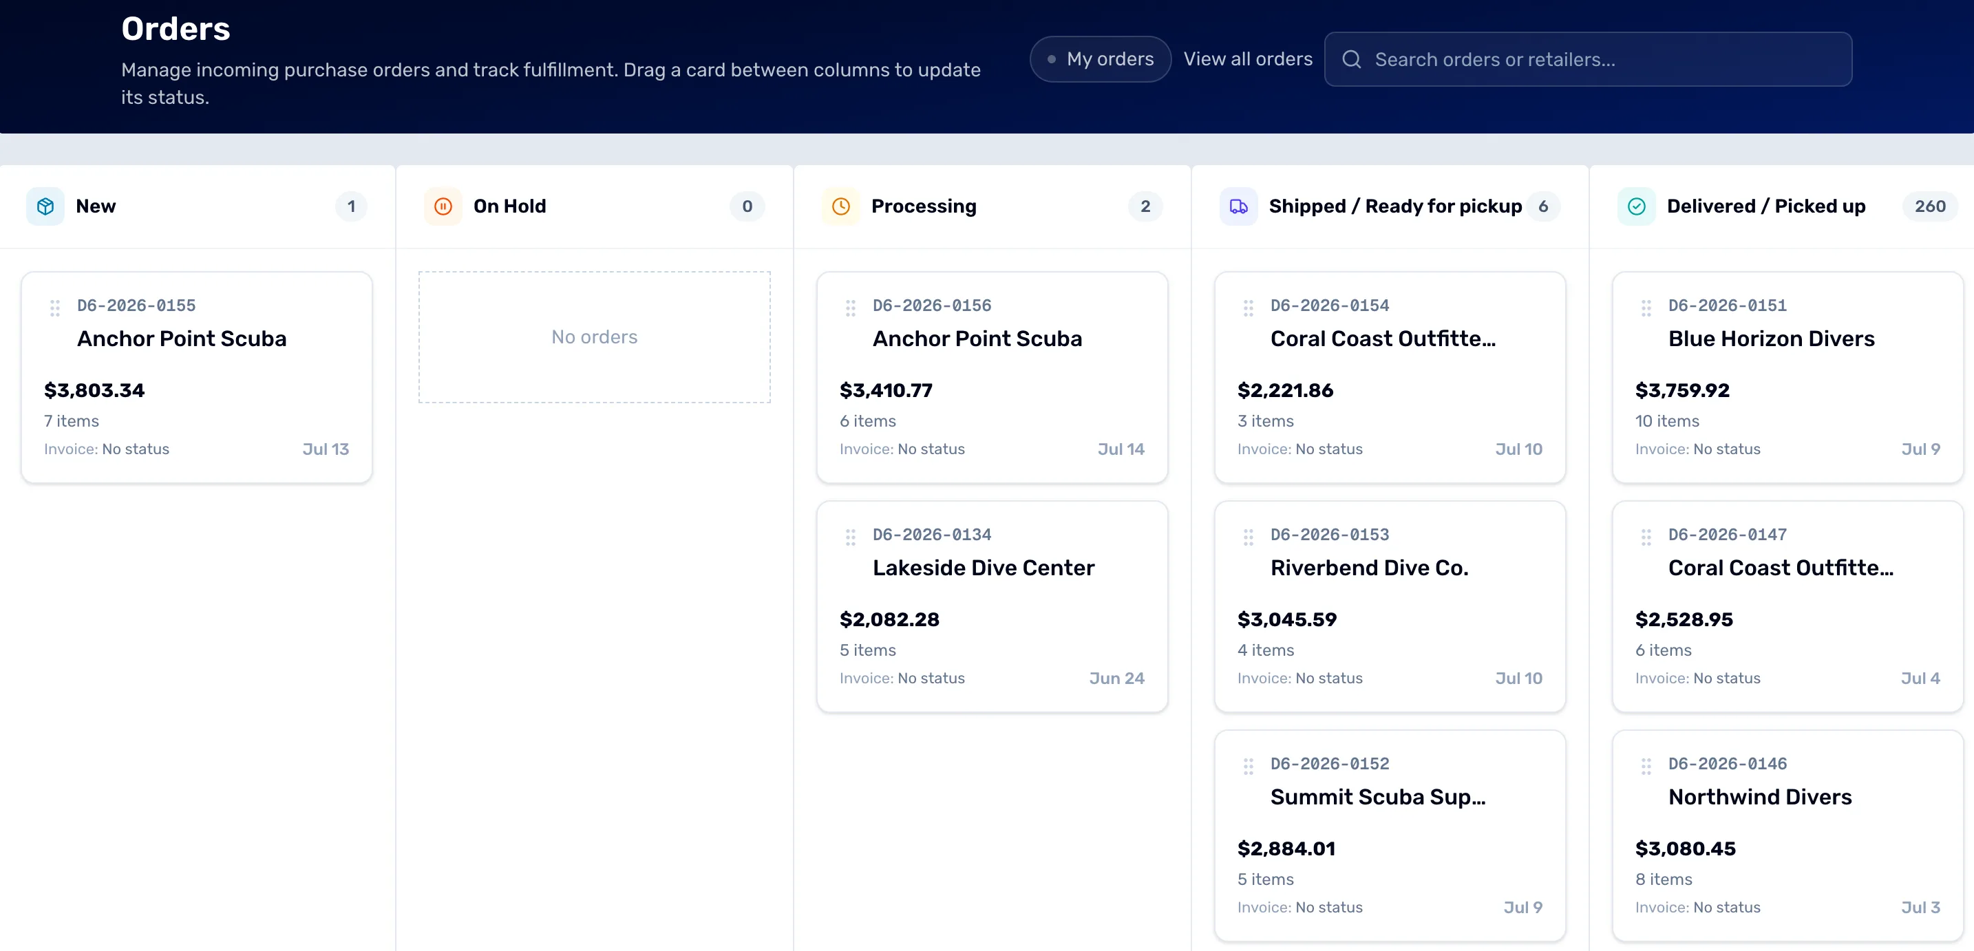Screen dimensions: 1974x951
Task: Switch to View all orders
Action: click(1248, 59)
